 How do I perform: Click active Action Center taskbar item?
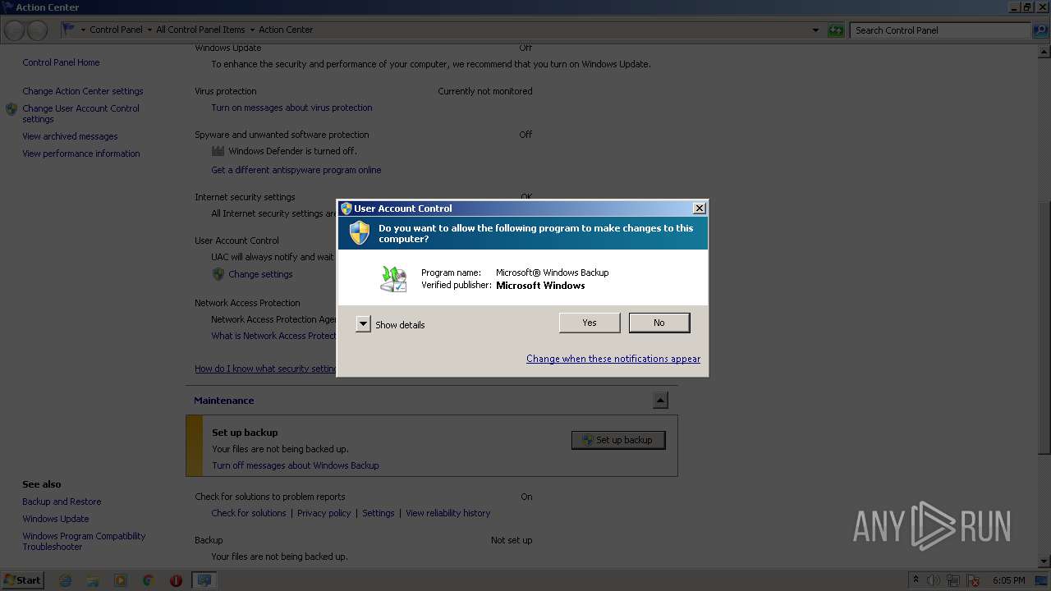tap(204, 580)
